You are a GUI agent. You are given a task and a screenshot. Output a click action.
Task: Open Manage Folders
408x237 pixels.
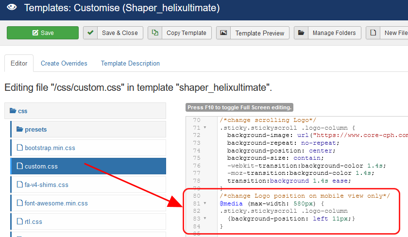coord(328,33)
